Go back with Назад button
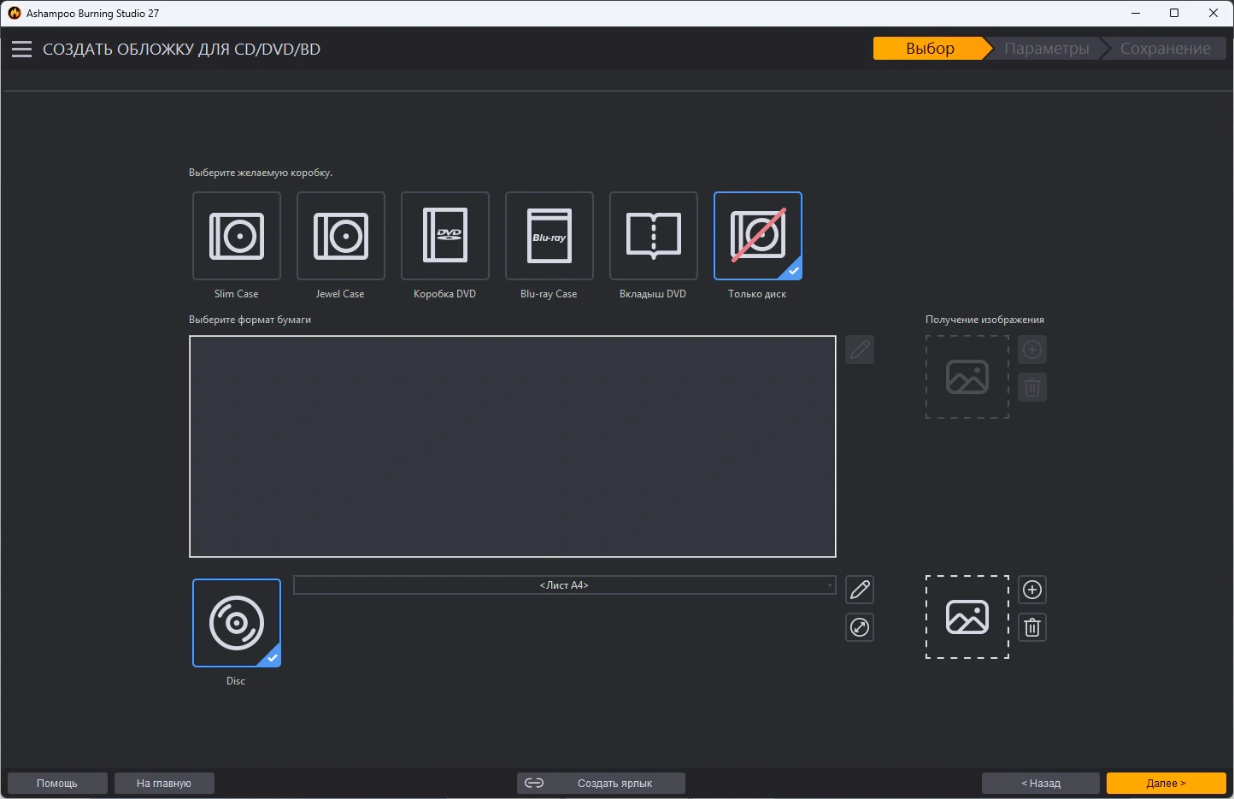This screenshot has height=799, width=1234. 1041,783
